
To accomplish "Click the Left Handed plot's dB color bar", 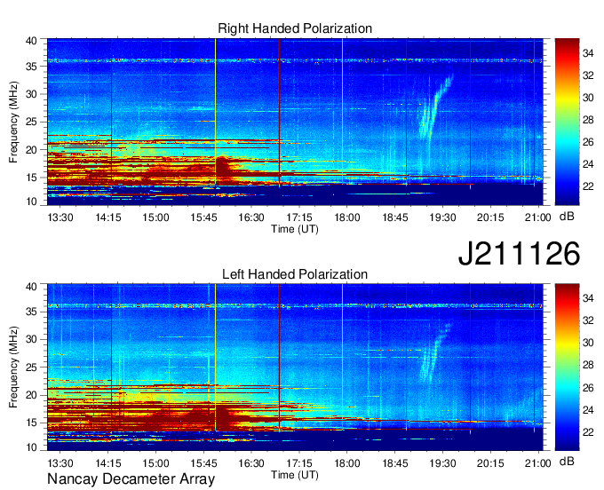I will 567,367.
